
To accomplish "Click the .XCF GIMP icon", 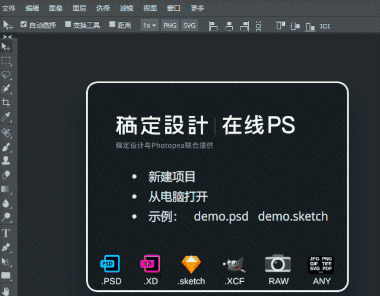I will click(x=234, y=264).
